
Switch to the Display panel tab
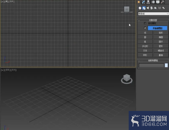pyautogui.click(x=158, y=2)
